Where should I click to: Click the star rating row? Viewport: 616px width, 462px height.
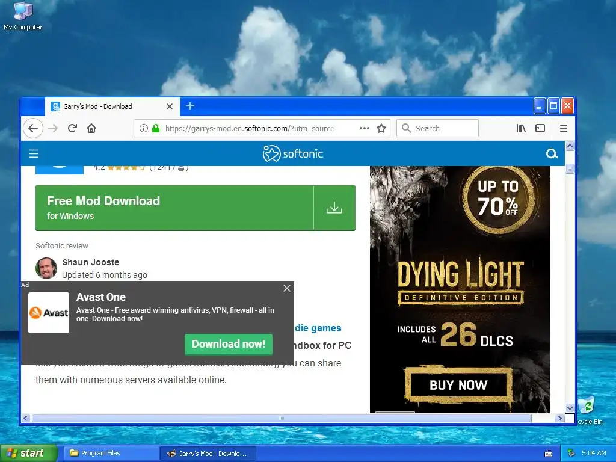coord(126,168)
